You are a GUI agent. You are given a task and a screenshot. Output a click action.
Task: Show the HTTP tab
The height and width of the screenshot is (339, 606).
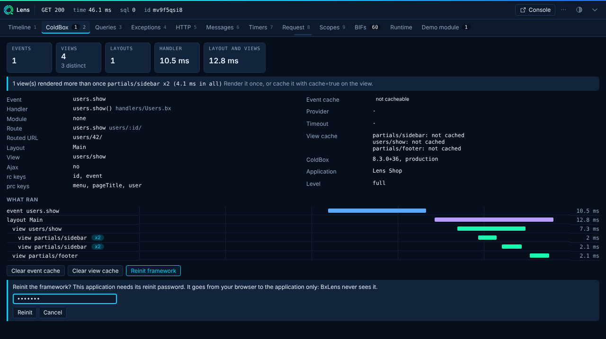(186, 27)
